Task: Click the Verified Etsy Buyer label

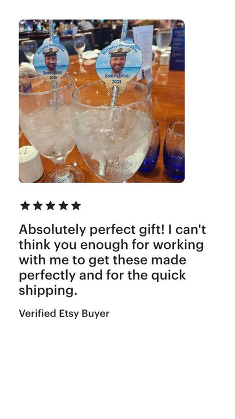Action: [x=64, y=314]
